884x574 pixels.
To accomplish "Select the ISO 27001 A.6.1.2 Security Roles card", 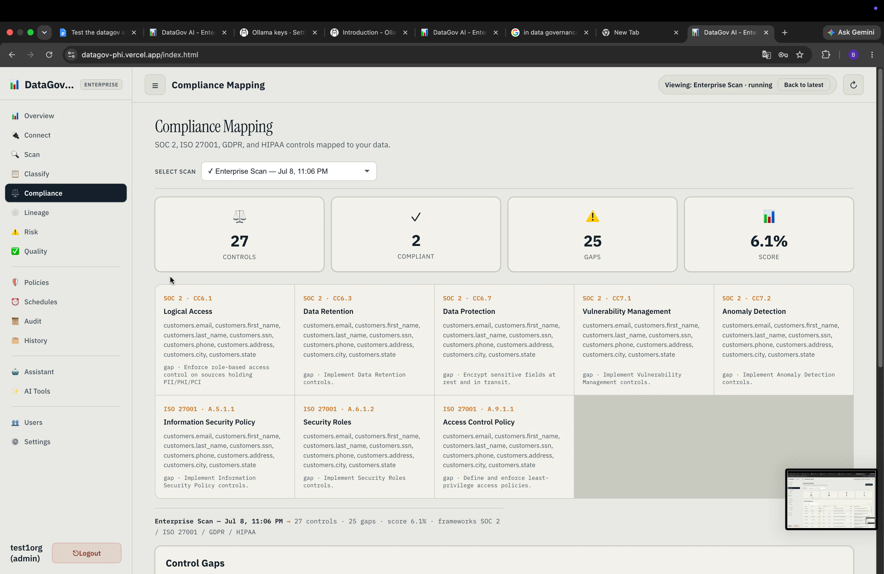I will pos(364,447).
